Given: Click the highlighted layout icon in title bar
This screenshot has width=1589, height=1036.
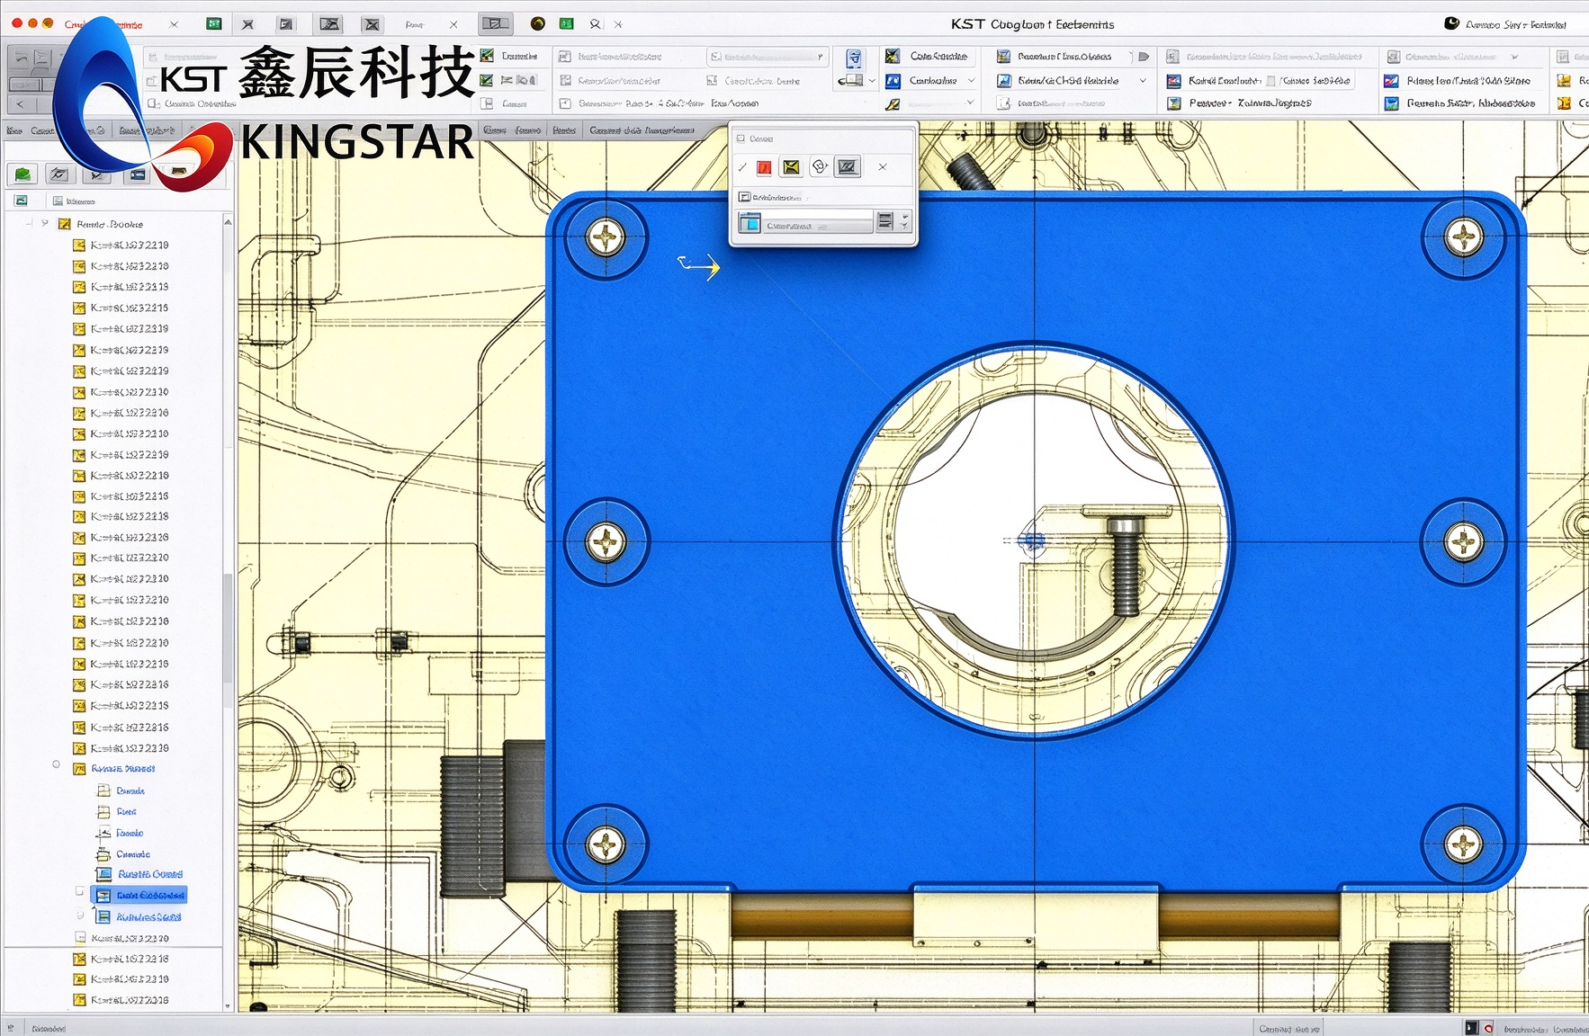Looking at the screenshot, I should coord(495,23).
